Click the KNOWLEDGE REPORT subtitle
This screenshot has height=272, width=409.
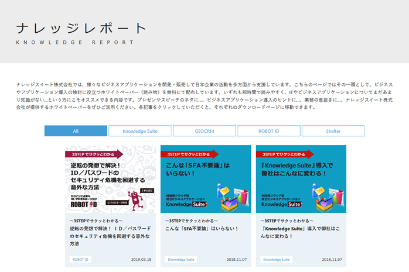click(x=75, y=42)
